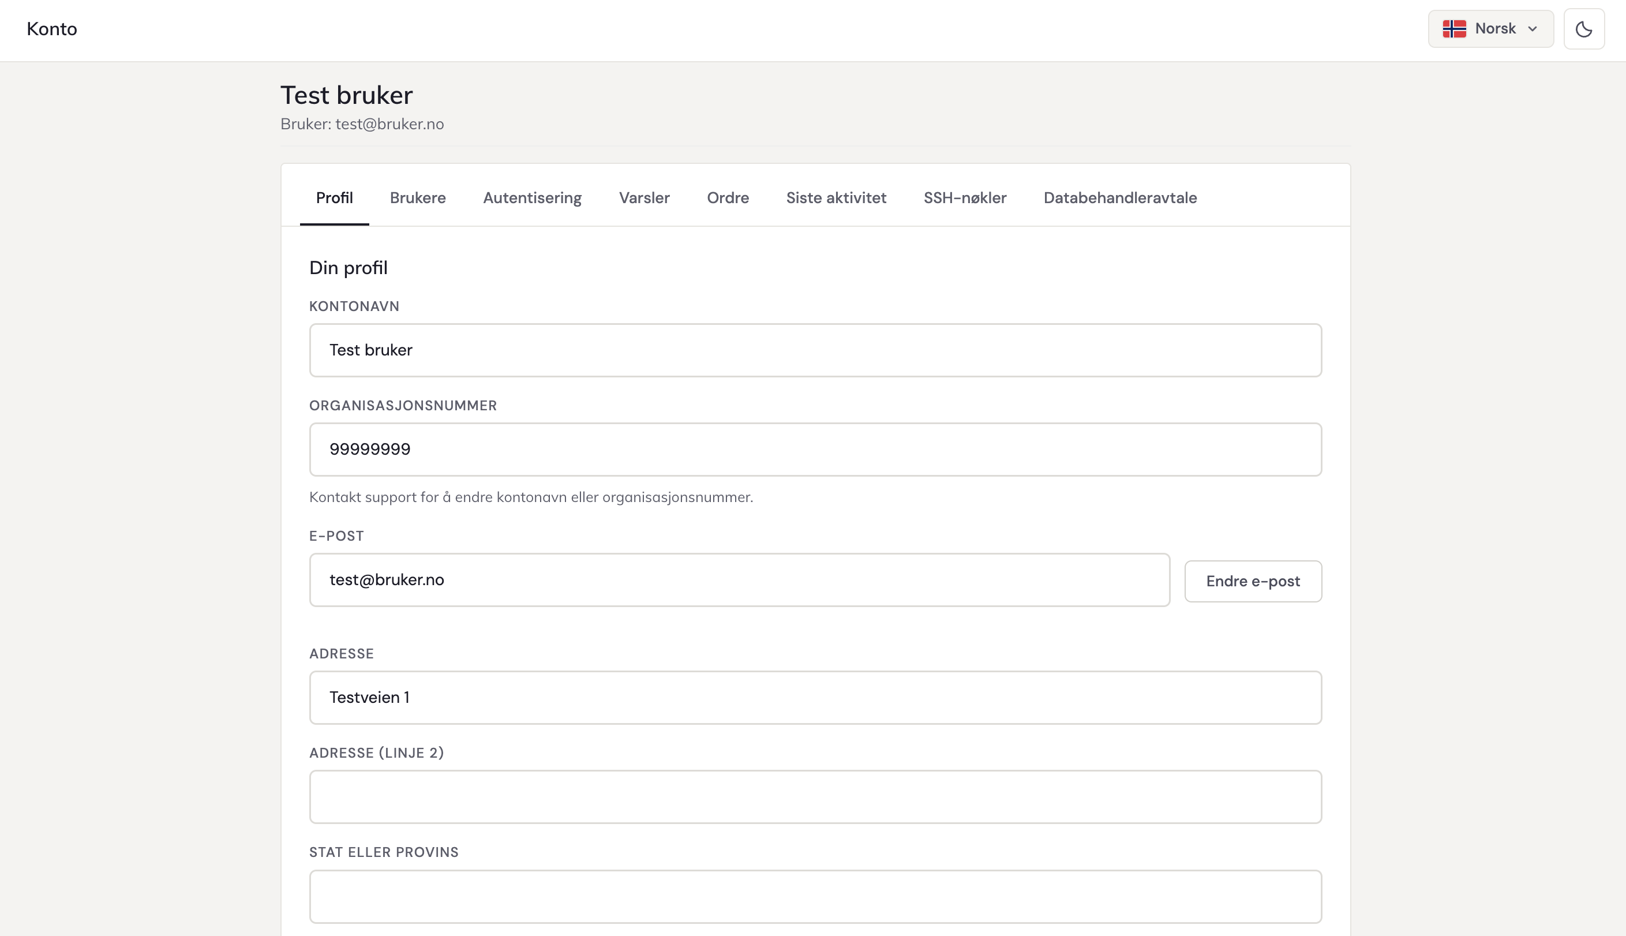This screenshot has height=936, width=1626.
Task: Click the E-post input field
Action: click(x=739, y=580)
